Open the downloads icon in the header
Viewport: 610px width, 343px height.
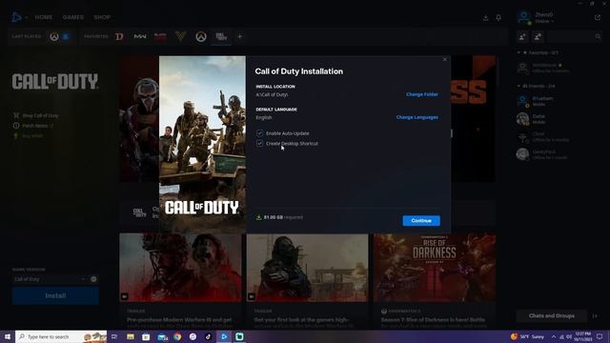[485, 17]
